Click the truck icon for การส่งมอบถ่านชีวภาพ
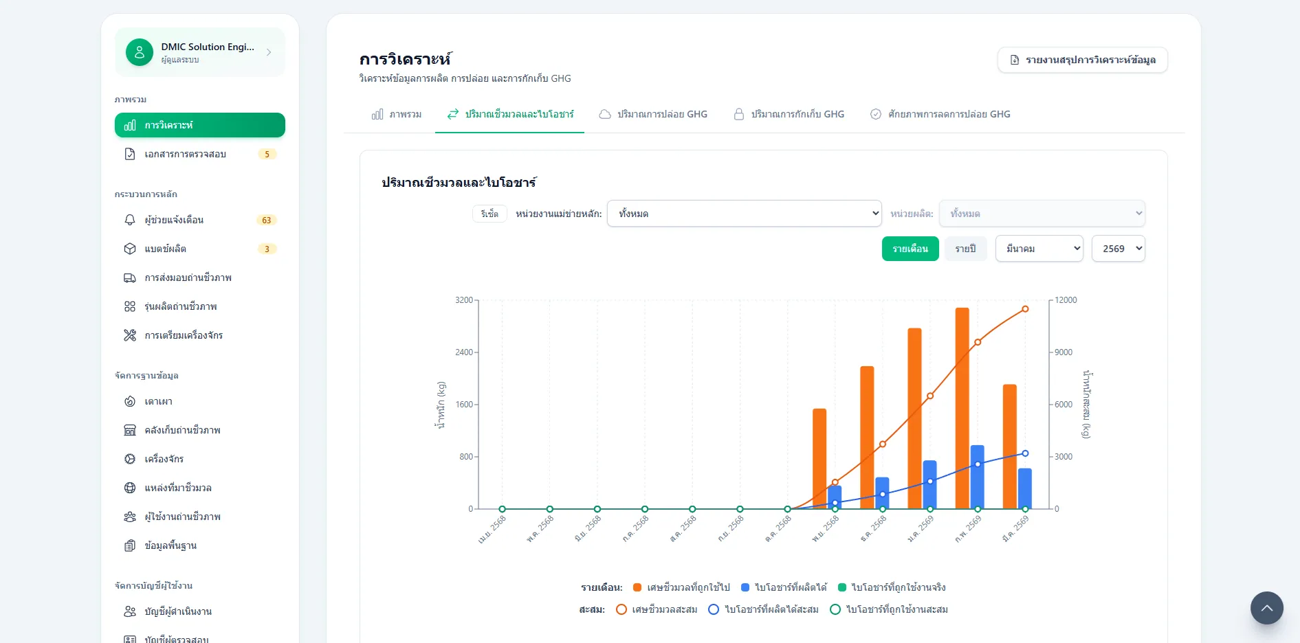 [x=130, y=278]
